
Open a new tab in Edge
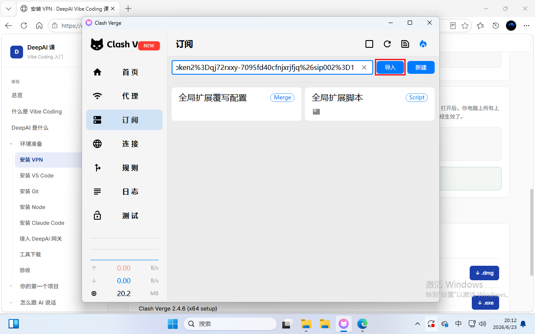[x=128, y=9]
